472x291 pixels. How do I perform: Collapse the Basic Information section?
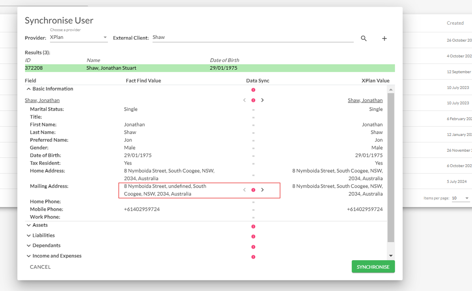[28, 89]
